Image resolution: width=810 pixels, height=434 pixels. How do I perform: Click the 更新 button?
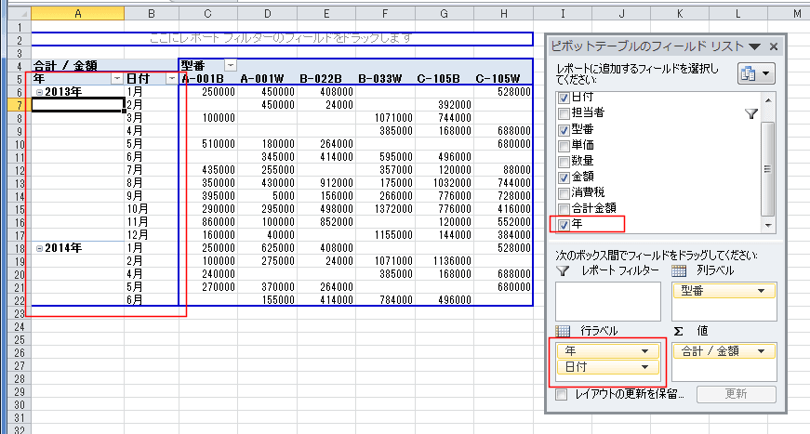[x=737, y=394]
